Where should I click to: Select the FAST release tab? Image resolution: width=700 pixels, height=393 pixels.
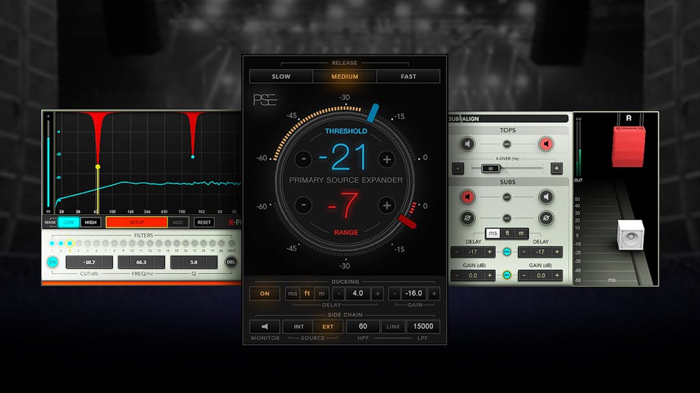coord(409,76)
